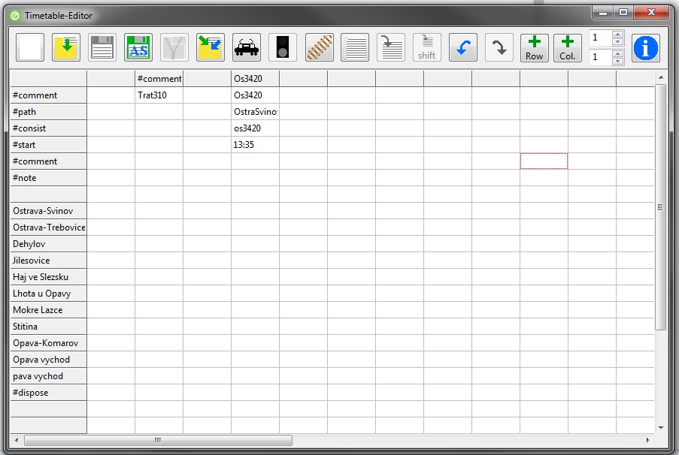This screenshot has width=679, height=455.
Task: Click the Trat310 cell
Action: tap(159, 95)
